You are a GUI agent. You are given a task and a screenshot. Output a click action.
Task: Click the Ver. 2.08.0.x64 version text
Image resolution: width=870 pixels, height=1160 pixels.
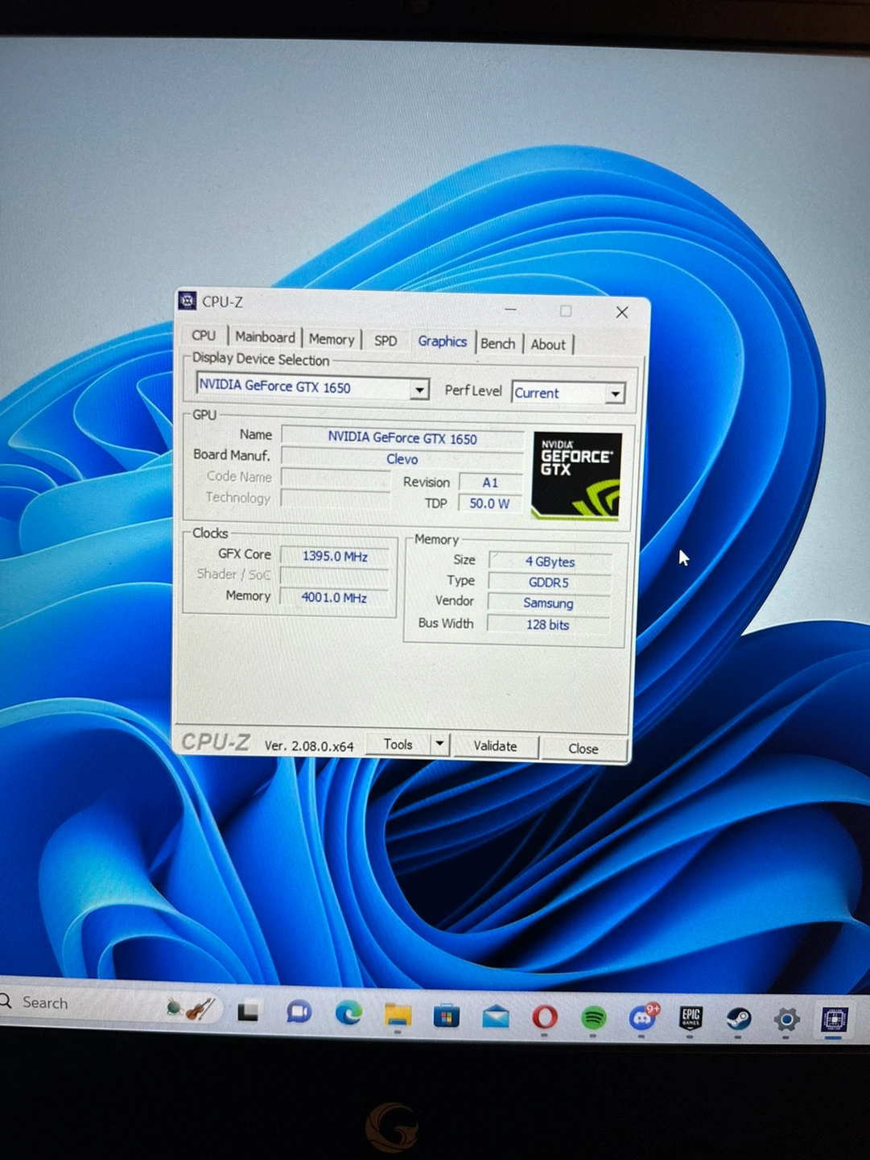[309, 746]
